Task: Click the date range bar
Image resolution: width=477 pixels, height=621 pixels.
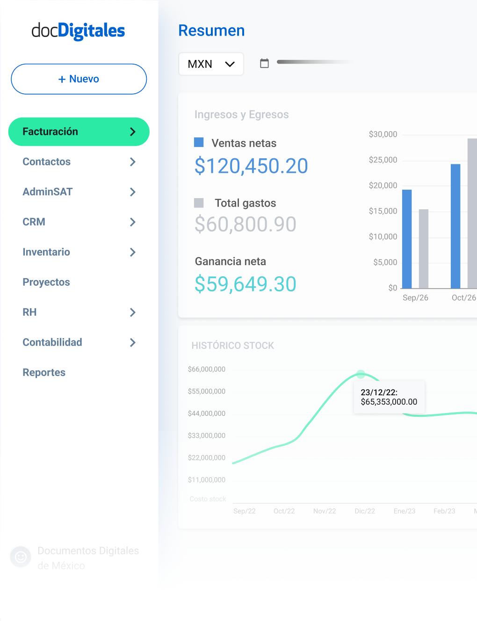Action: click(x=316, y=62)
